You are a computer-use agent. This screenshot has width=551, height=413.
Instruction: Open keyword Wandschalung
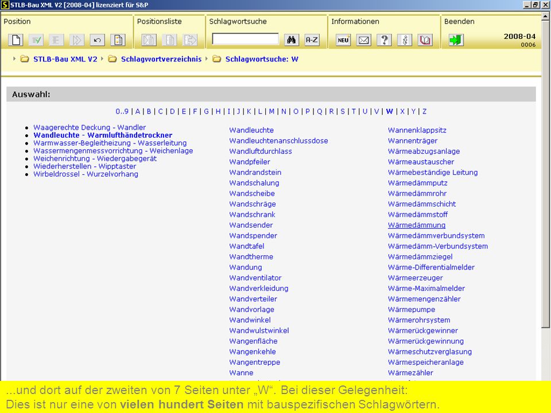tap(254, 183)
